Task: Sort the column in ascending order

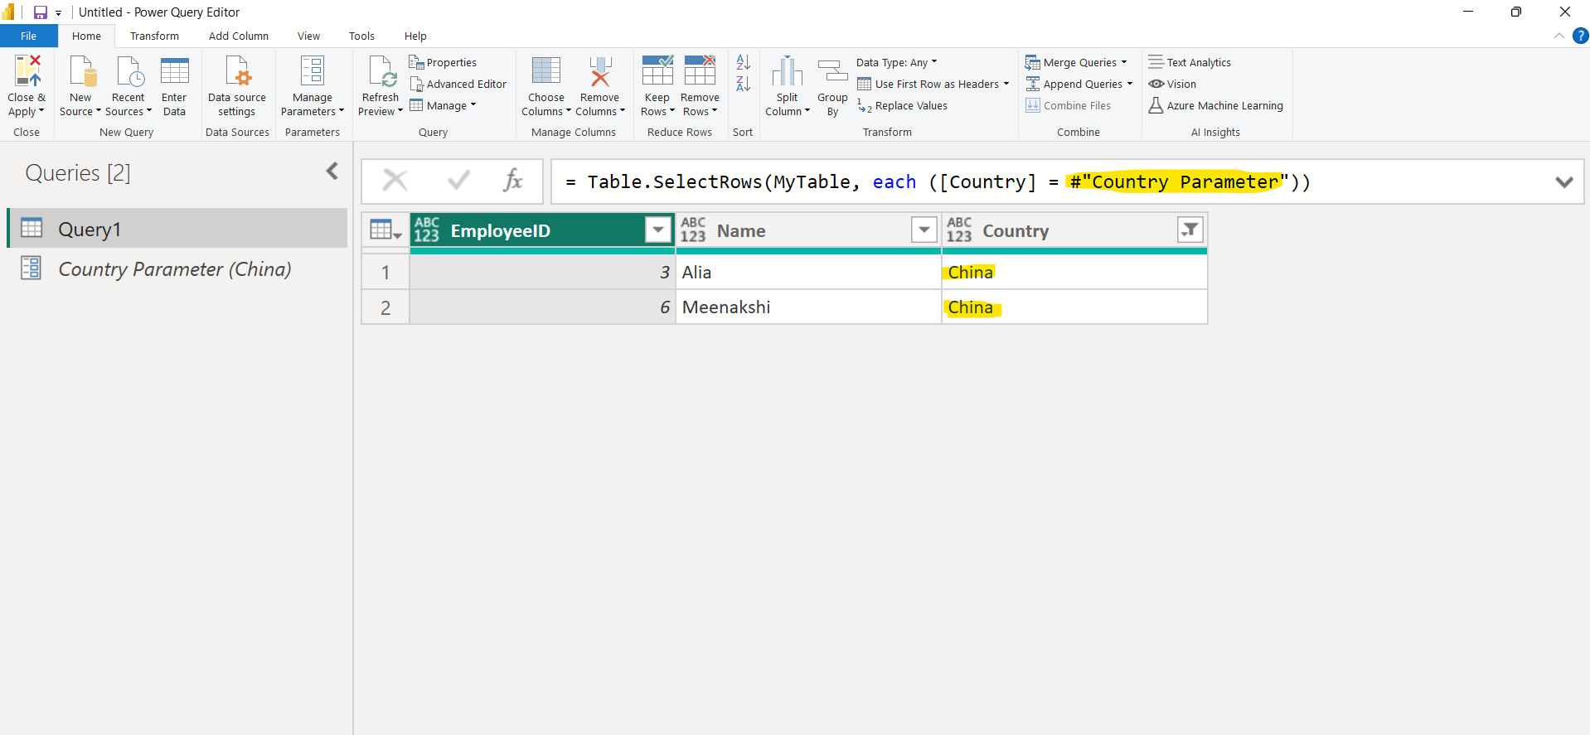Action: pos(743,62)
